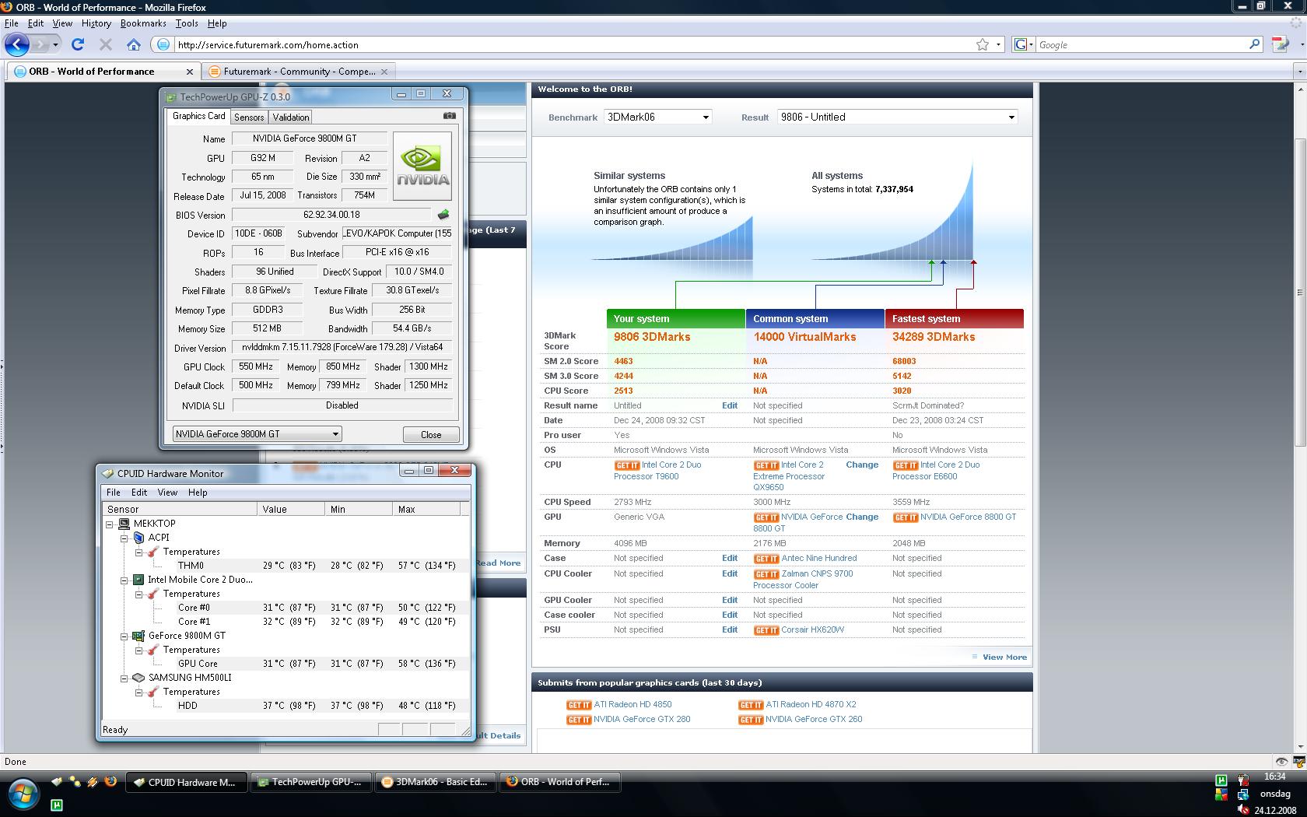Open the list all tabs dropdown
The width and height of the screenshot is (1307, 817).
click(1298, 71)
